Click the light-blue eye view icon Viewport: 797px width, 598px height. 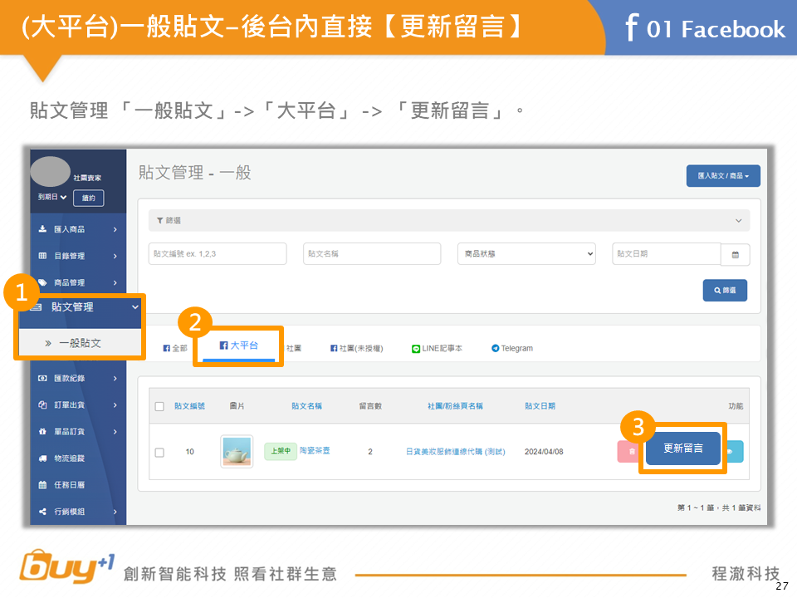pyautogui.click(x=733, y=451)
